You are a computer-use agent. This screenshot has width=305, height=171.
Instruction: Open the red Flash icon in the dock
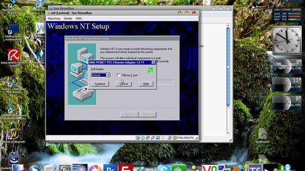(x=126, y=168)
